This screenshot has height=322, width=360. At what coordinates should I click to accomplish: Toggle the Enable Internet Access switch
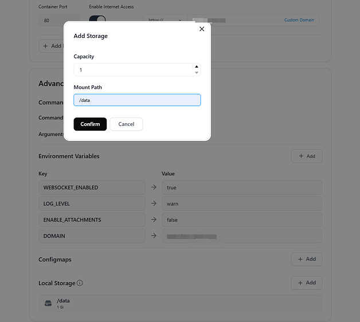(x=97, y=19)
